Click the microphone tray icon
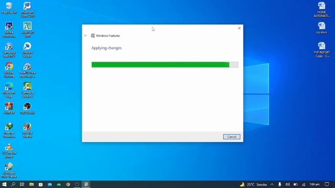335x188 pixels. (280, 184)
